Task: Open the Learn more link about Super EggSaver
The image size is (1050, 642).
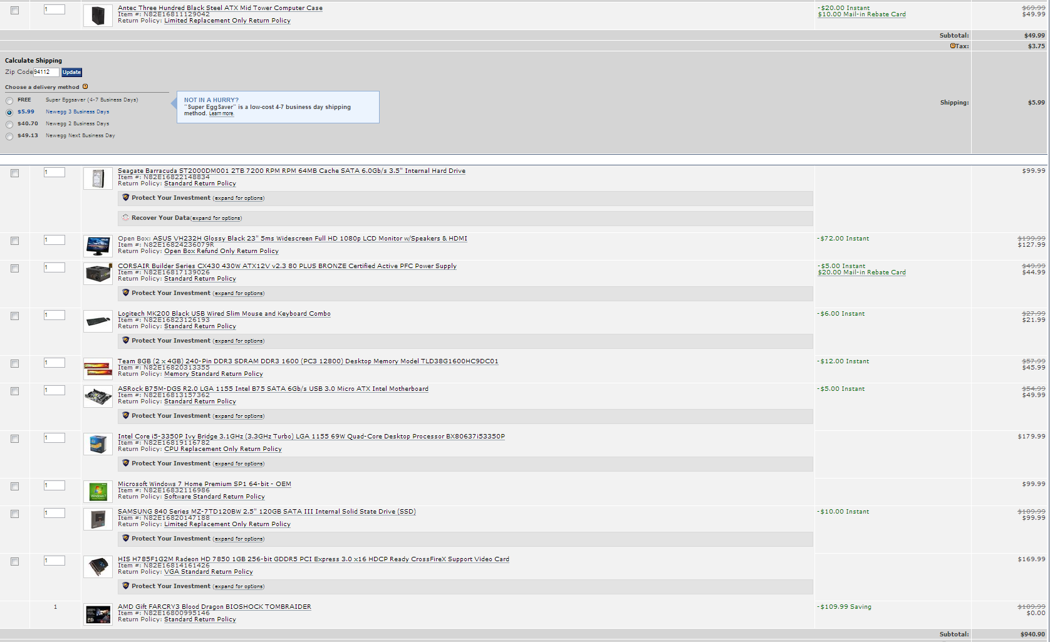Action: pyautogui.click(x=221, y=113)
